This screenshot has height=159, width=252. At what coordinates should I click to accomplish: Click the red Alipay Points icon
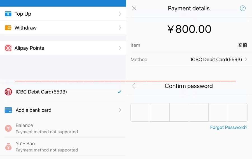(x=8, y=48)
